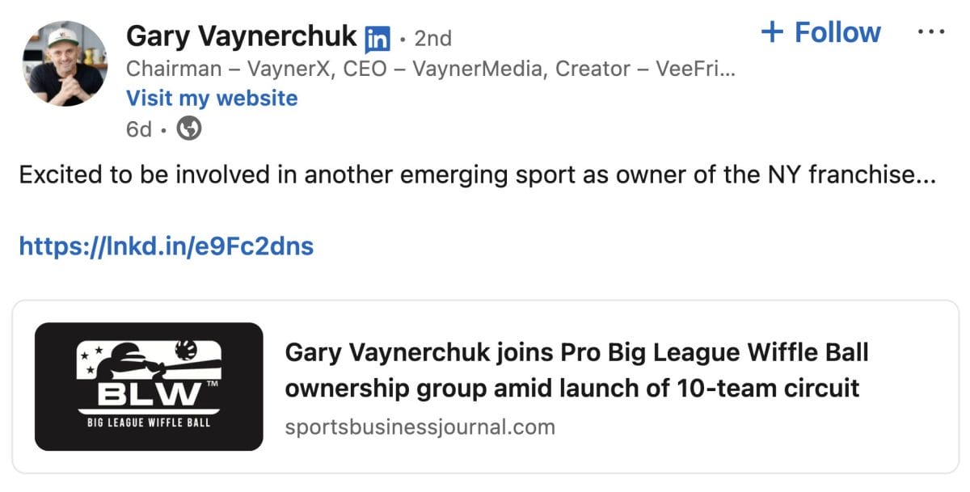Screen dimensions: 970x492
Task: Click the globe public visibility icon
Action: click(x=189, y=128)
